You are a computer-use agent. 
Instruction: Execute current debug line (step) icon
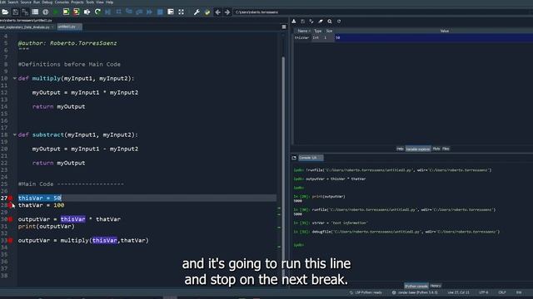118,12
